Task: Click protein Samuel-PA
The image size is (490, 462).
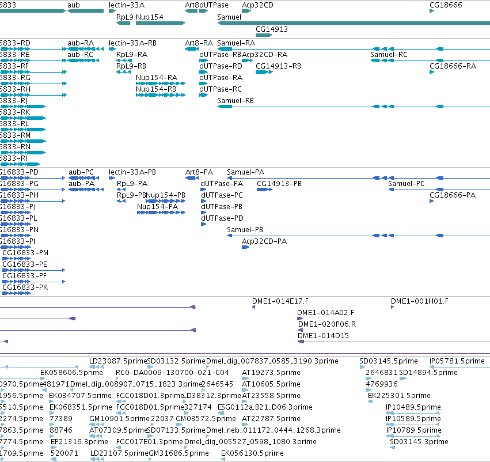Action: 246,172
